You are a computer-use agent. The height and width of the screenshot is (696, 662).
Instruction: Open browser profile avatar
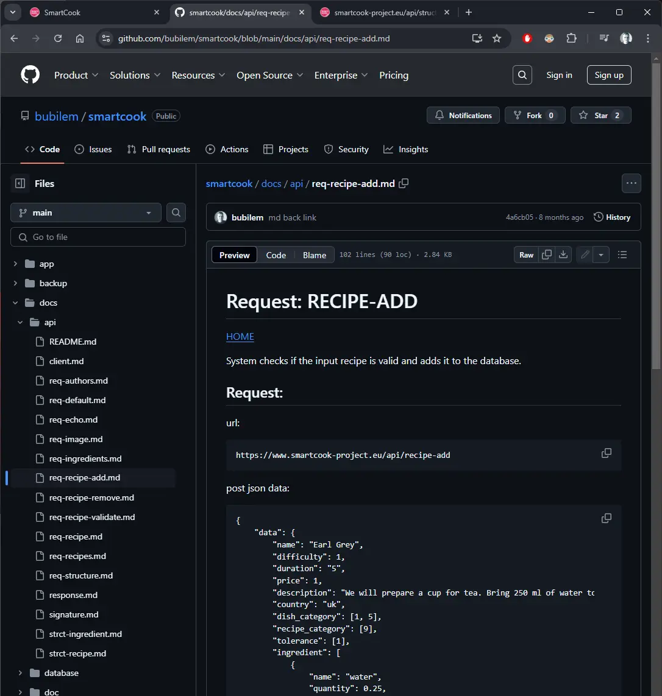625,38
